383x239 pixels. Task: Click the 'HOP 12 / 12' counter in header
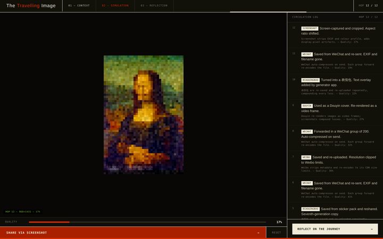pos(368,5)
